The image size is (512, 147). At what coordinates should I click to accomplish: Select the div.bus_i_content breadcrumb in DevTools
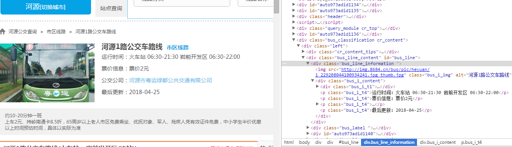tap(438, 142)
